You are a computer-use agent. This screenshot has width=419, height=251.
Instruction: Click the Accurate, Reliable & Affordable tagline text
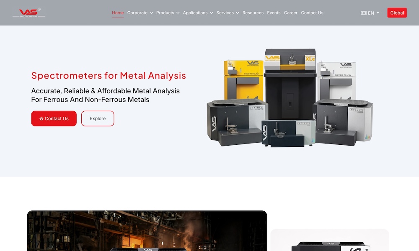pyautogui.click(x=105, y=95)
